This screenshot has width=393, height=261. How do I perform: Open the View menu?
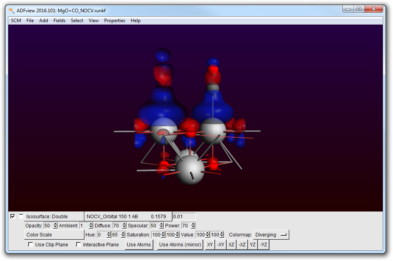point(93,21)
